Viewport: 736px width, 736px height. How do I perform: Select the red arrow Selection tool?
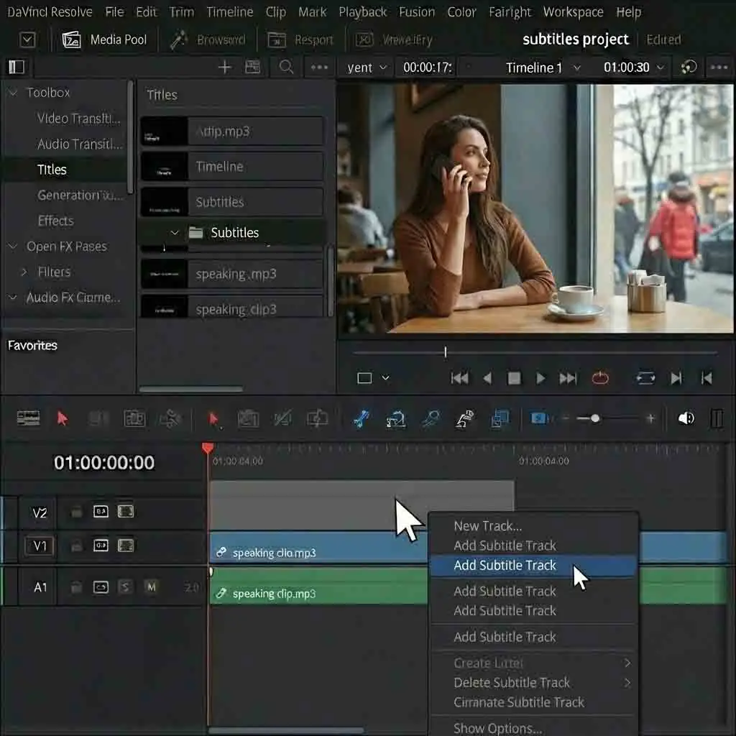point(62,418)
